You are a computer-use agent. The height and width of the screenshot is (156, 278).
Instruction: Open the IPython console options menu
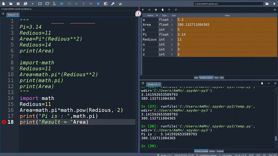point(275,83)
